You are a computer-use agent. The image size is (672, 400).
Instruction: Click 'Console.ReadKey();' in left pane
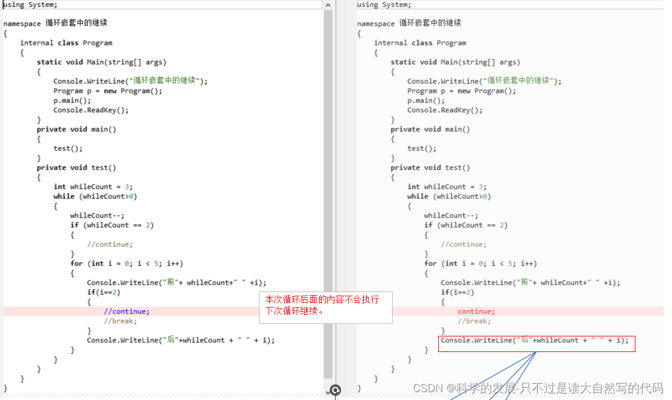click(x=91, y=110)
